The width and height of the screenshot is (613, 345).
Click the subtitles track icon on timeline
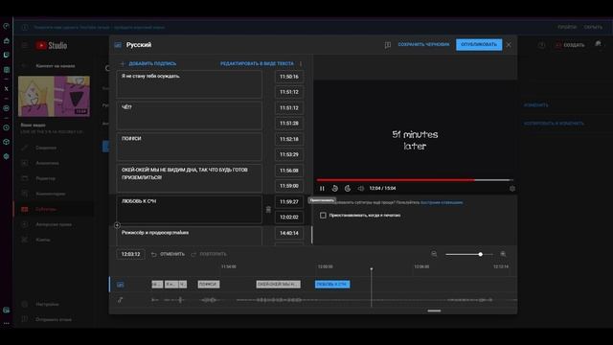tap(120, 285)
